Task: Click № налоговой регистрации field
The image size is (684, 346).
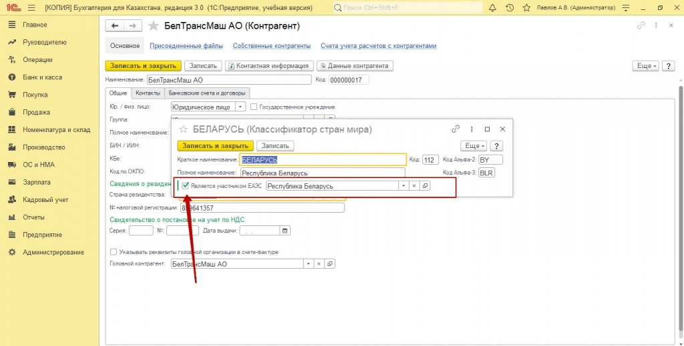Action: click(x=262, y=208)
